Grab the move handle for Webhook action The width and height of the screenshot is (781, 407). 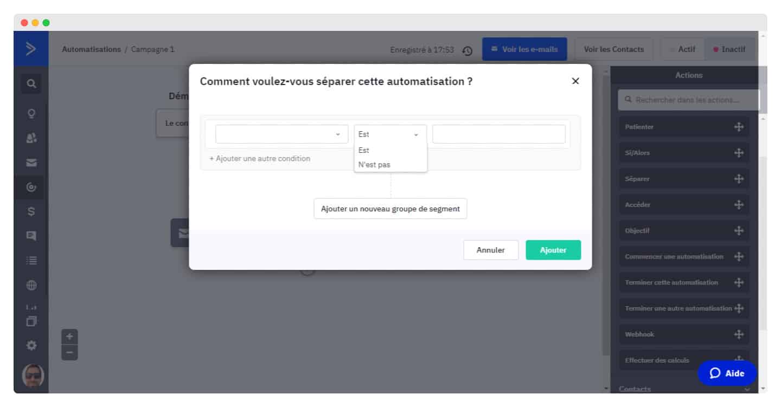pos(739,334)
